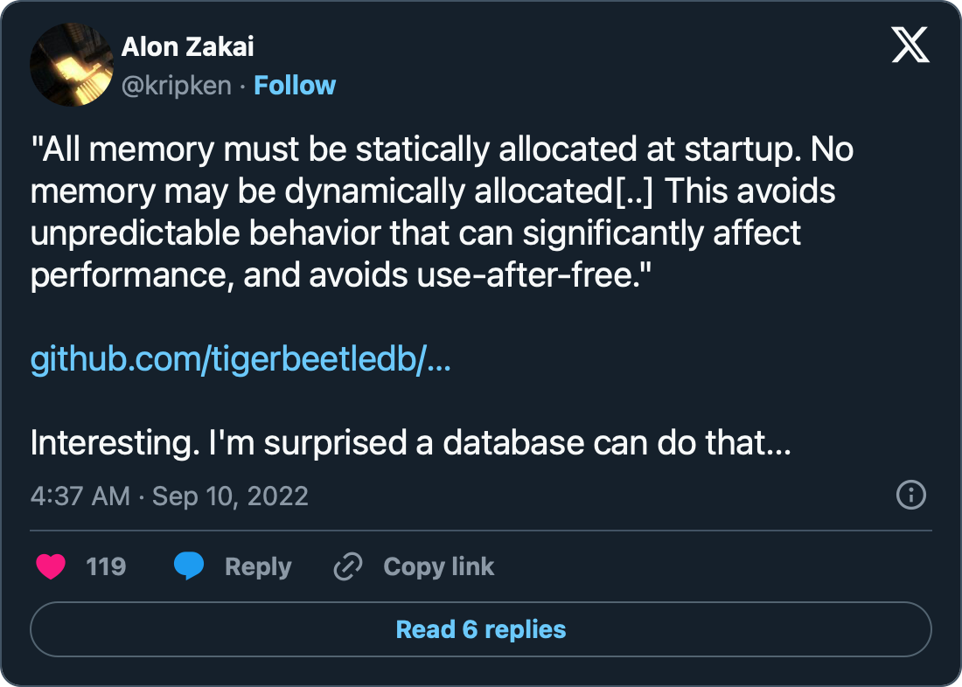Viewport: 962px width, 687px height.
Task: Open the 4:37 AM Sep 10, 2022 timestamp
Action: (x=169, y=496)
